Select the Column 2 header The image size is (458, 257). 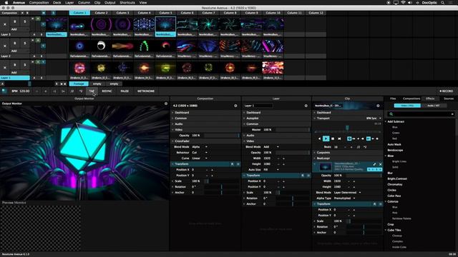[101, 13]
